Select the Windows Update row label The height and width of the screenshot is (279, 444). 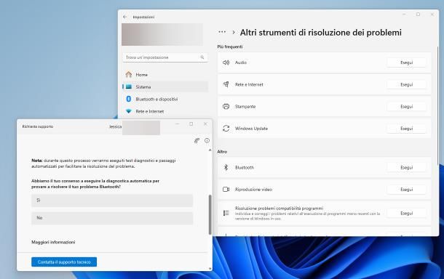pyautogui.click(x=251, y=129)
